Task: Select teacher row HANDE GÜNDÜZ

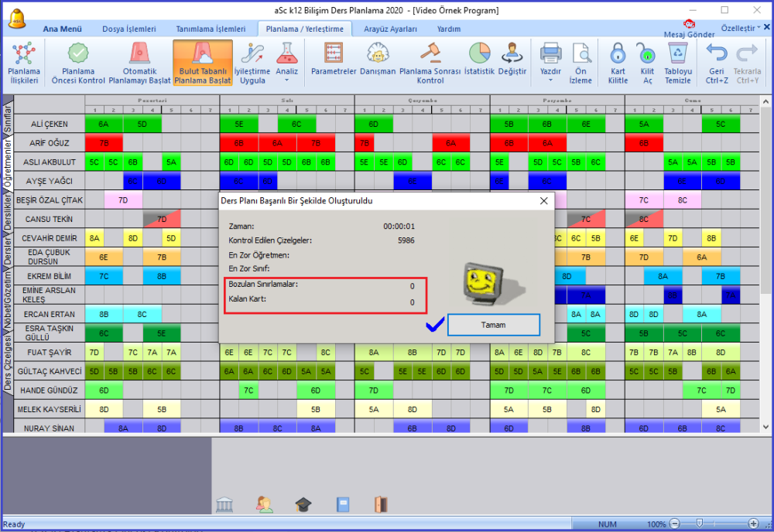Action: (x=50, y=390)
